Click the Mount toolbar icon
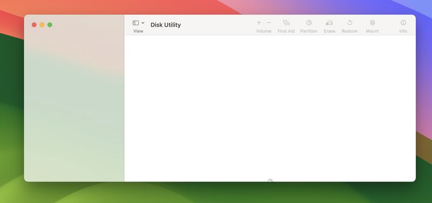Screen dimensions: 432x203 coord(372,23)
